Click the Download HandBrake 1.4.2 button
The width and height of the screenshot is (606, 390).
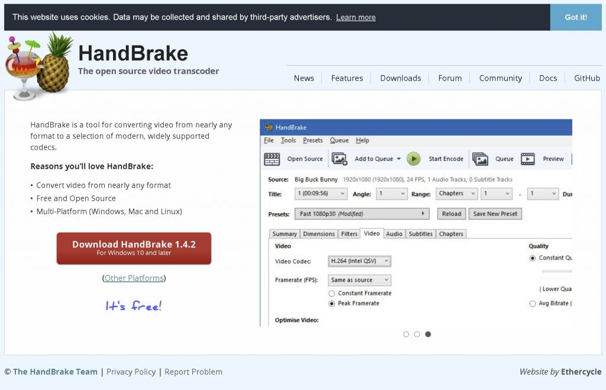coord(134,248)
